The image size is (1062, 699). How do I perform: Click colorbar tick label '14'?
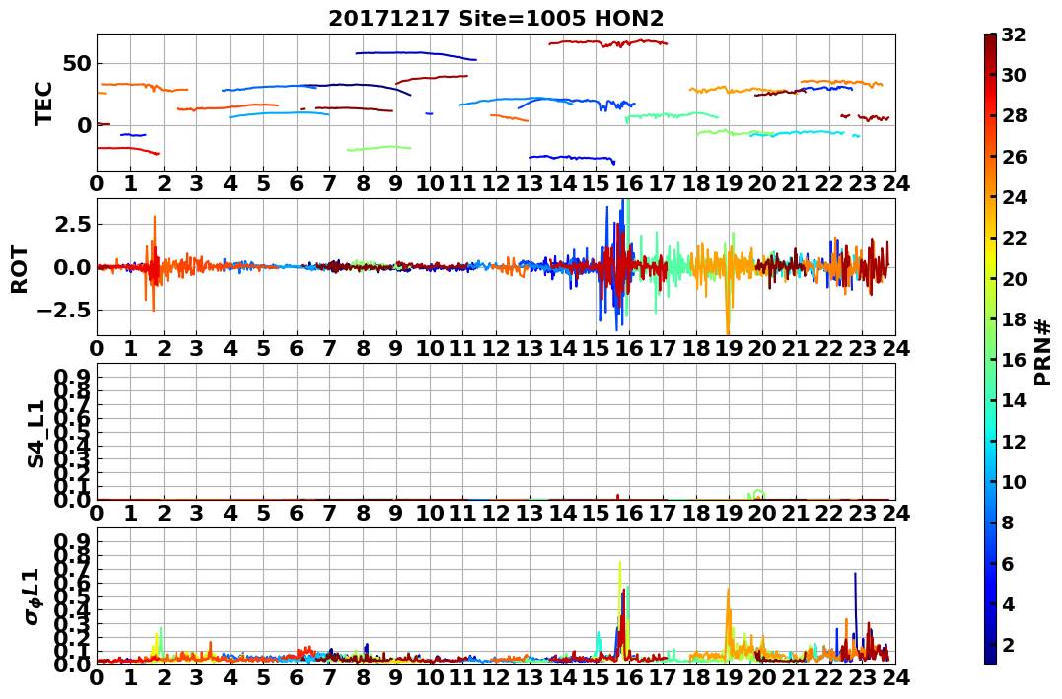click(x=1014, y=401)
